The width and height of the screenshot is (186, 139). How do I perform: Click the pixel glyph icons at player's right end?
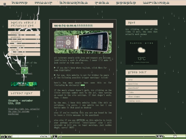tap(160, 137)
